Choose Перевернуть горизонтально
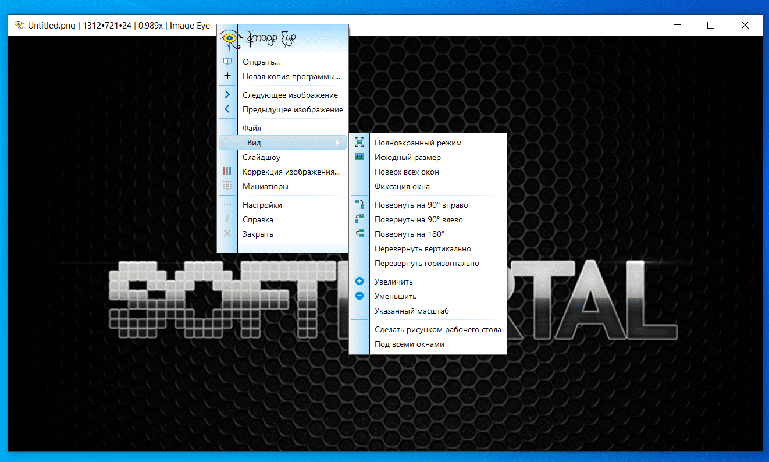Screen dimensions: 769x462 pos(428,263)
